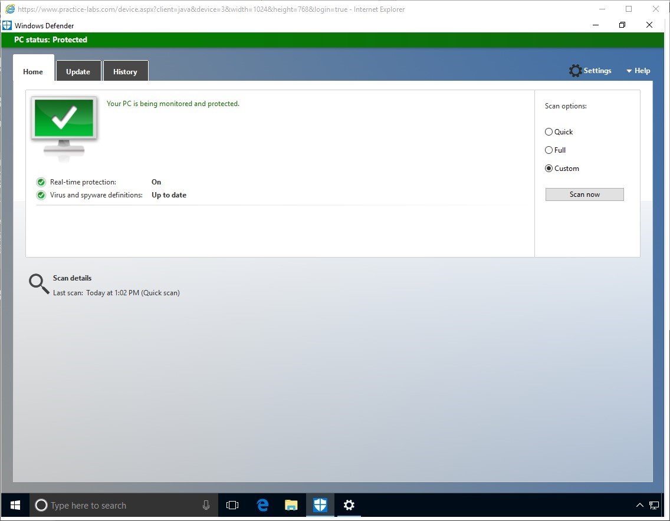Click the Scan details heading
The image size is (670, 521).
(x=72, y=278)
